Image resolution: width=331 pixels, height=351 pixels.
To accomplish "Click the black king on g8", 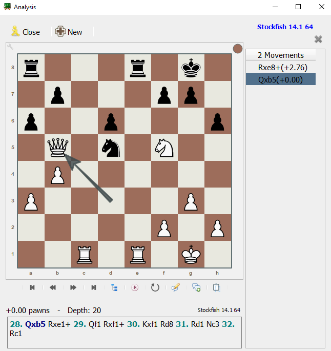I will 191,68.
